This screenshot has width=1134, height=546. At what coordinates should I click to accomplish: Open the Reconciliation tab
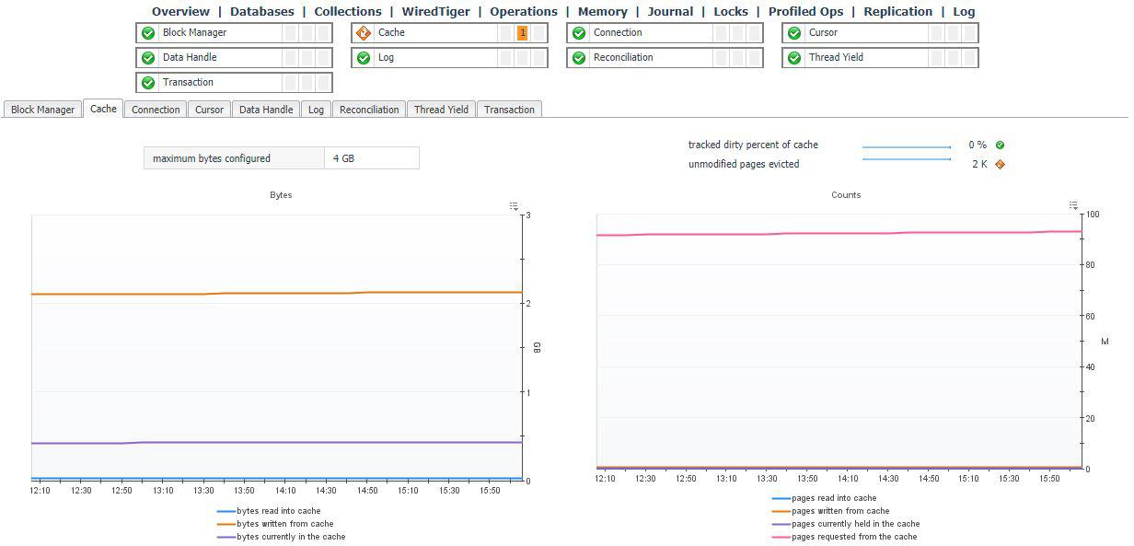coord(369,110)
